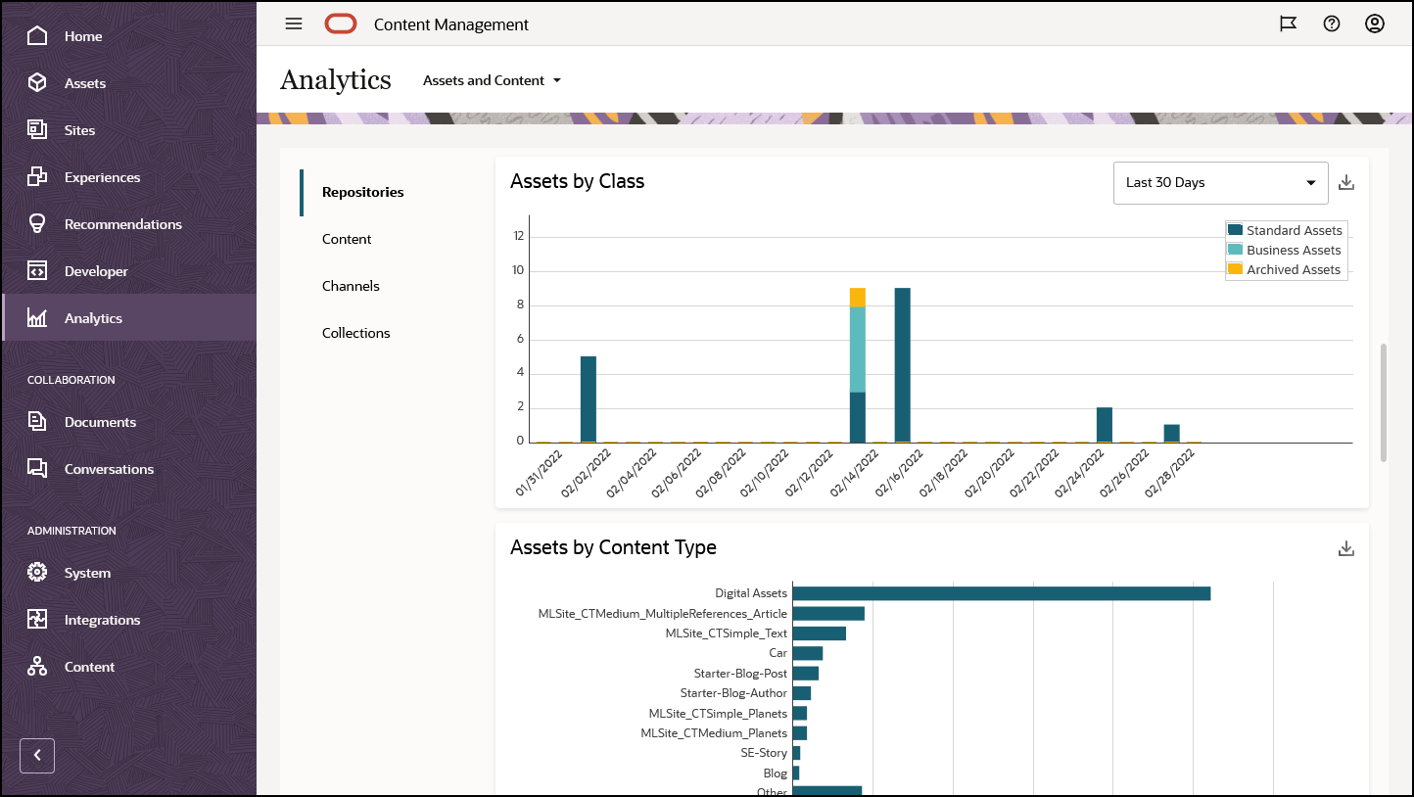Click the vertical page scrollbar
This screenshot has width=1414, height=797.
(1384, 401)
